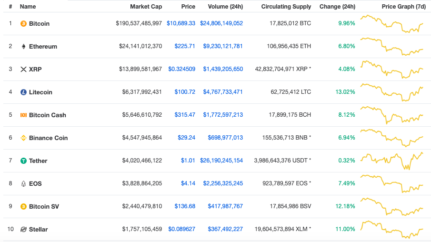Image resolution: width=431 pixels, height=242 pixels.
Task: Click the Stellar logo icon
Action: pyautogui.click(x=24, y=229)
